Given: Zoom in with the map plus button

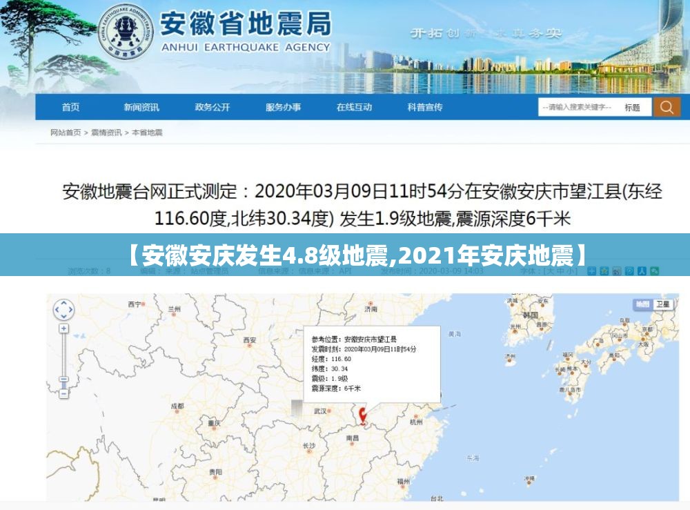Looking at the screenshot, I should (63, 328).
